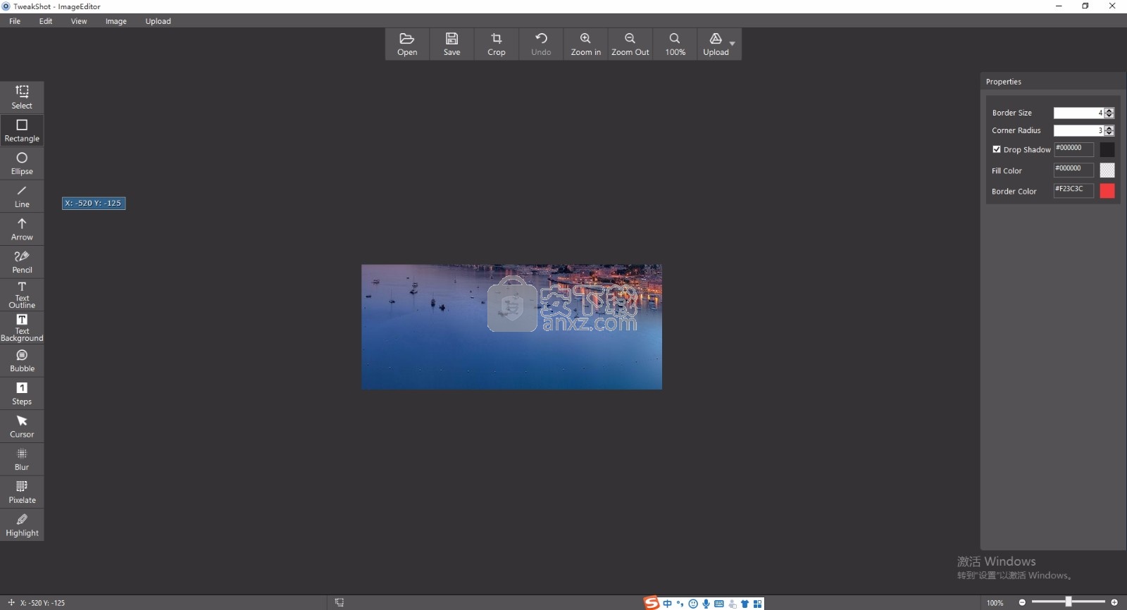Activate the Select tool
This screenshot has width=1127, height=610.
click(x=22, y=97)
